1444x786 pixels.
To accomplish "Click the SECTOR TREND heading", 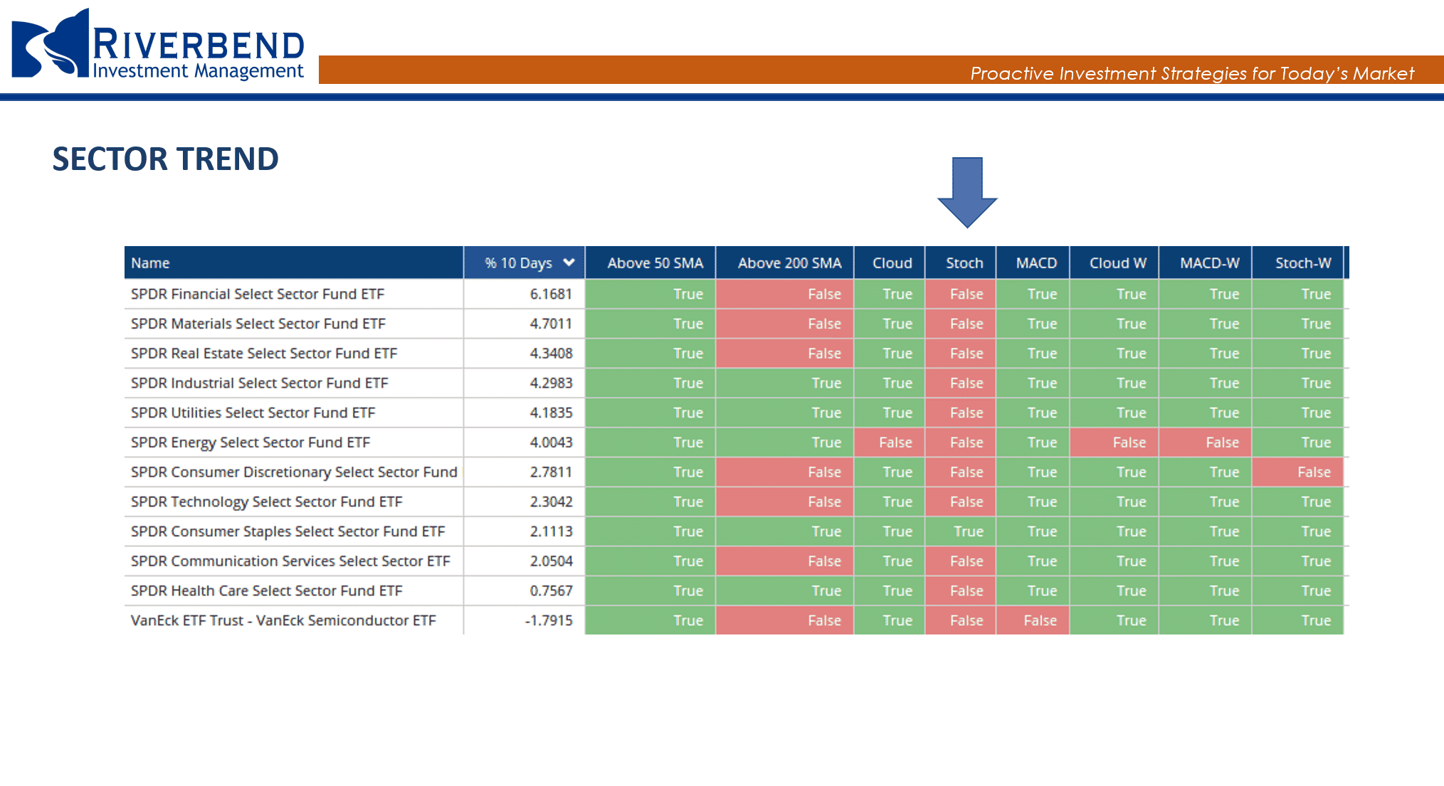I will click(165, 159).
